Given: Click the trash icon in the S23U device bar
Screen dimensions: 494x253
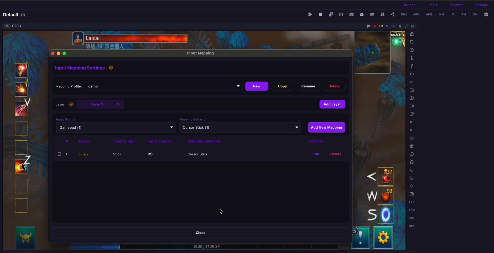Looking at the screenshot, I should [x=400, y=26].
